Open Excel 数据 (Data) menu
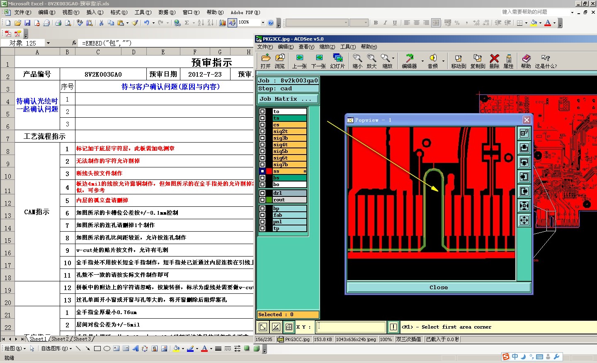The width and height of the screenshot is (597, 363). (x=167, y=12)
